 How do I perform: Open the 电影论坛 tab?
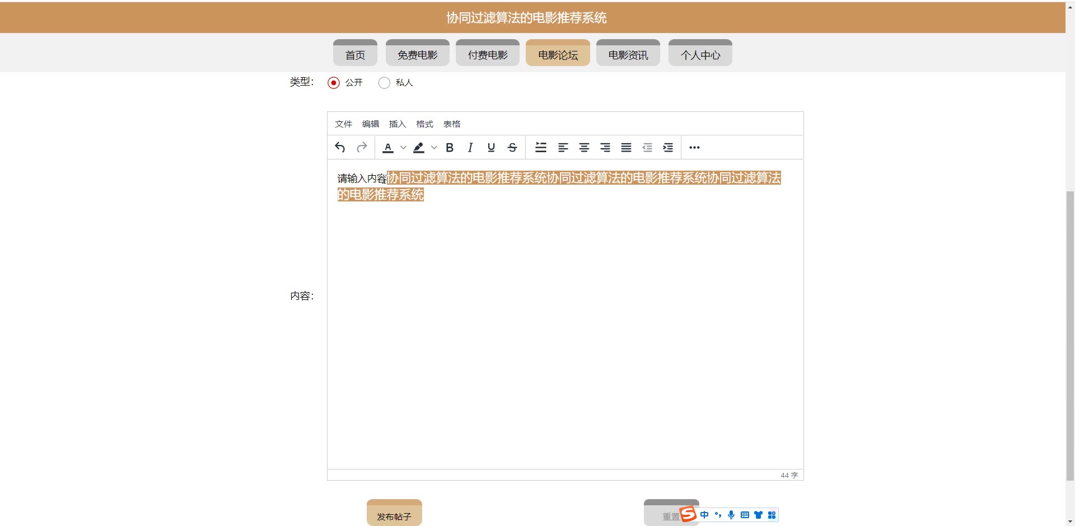558,53
